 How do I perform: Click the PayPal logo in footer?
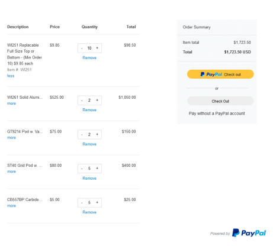(x=249, y=233)
